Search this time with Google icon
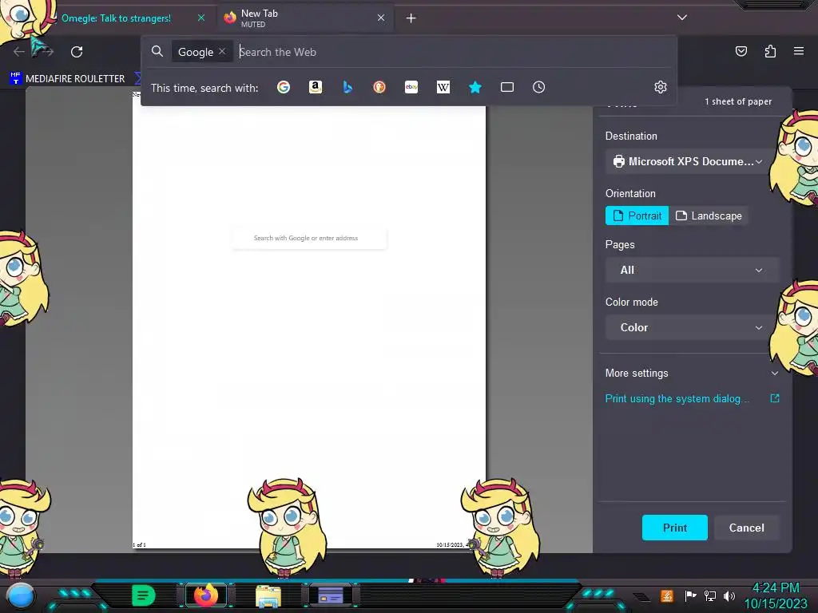This screenshot has height=613, width=818. click(x=284, y=87)
